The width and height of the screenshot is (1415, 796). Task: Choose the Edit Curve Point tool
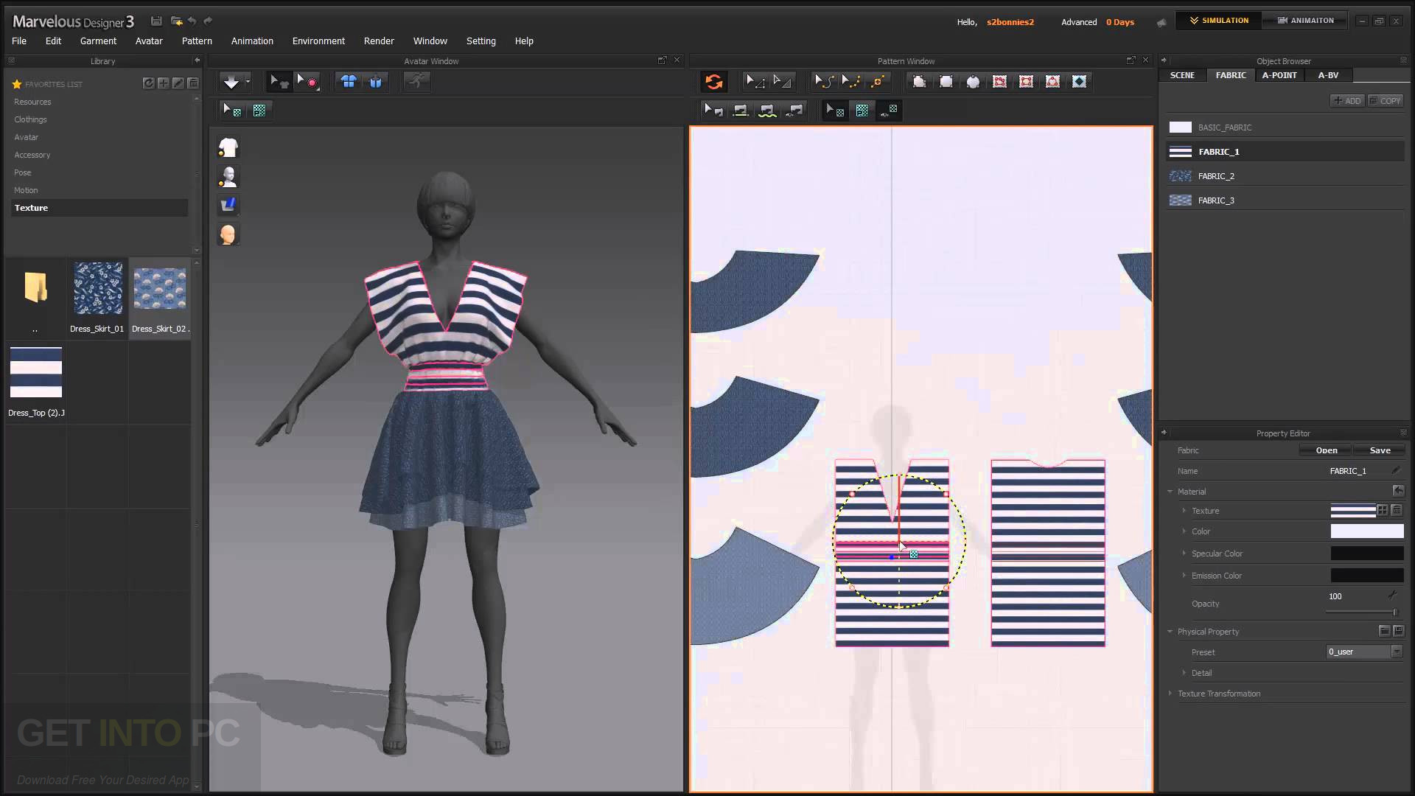850,82
